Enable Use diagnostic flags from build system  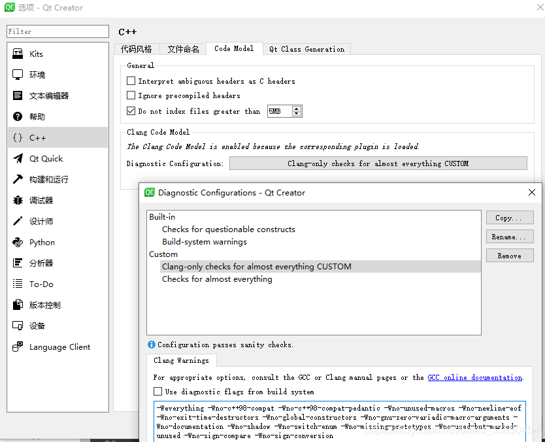coord(157,392)
